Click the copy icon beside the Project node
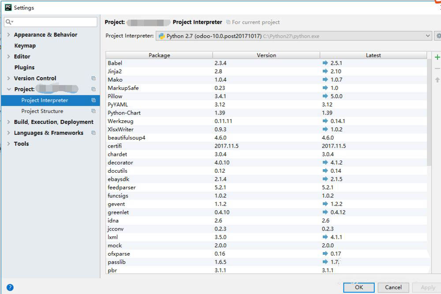 point(93,89)
